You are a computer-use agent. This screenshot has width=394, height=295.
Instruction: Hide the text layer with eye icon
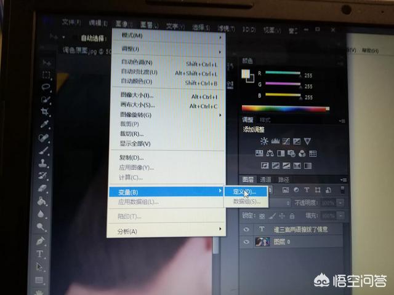pyautogui.click(x=246, y=229)
